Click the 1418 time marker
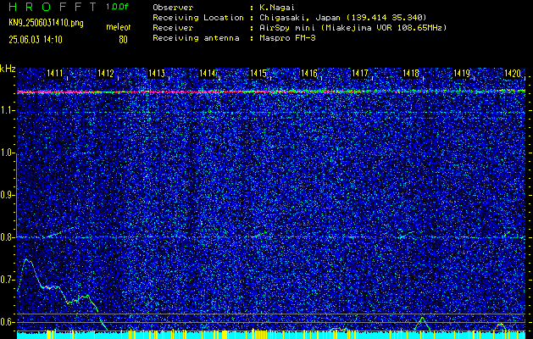This screenshot has height=339, width=533. 411,73
